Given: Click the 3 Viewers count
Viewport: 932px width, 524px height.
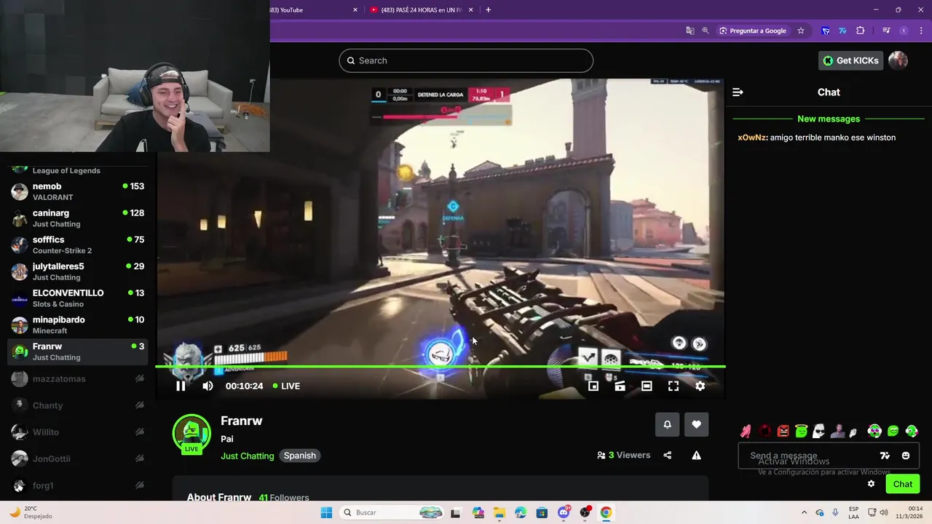Looking at the screenshot, I should click(624, 456).
